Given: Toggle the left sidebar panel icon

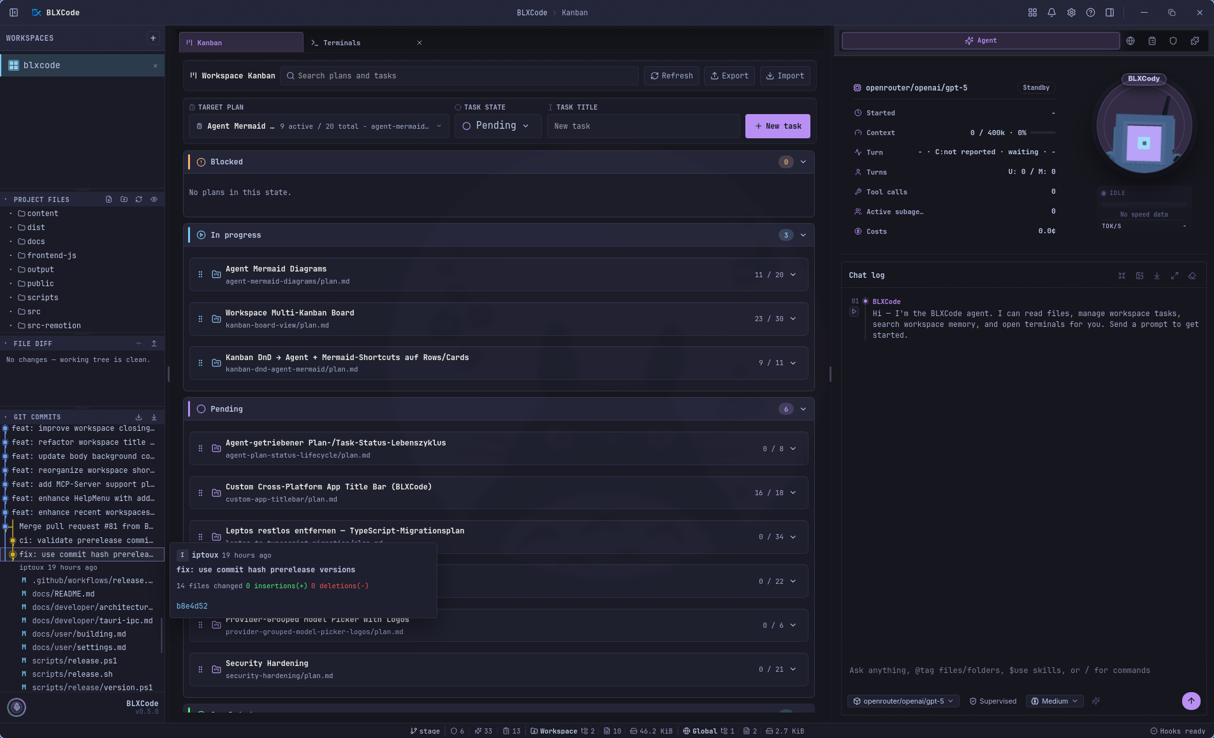Looking at the screenshot, I should pos(13,13).
